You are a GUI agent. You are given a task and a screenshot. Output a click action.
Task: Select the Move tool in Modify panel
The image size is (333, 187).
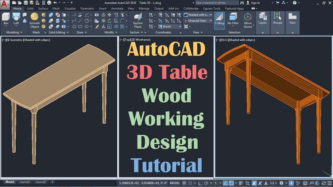coord(109,15)
